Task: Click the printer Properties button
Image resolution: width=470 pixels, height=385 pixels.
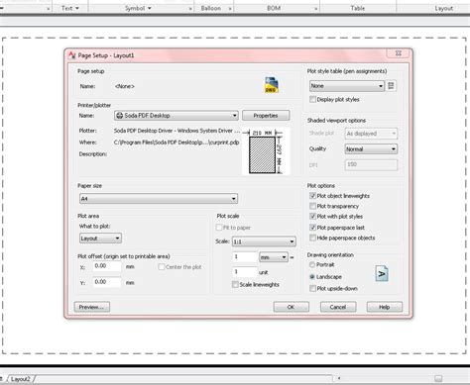Action: [266, 116]
